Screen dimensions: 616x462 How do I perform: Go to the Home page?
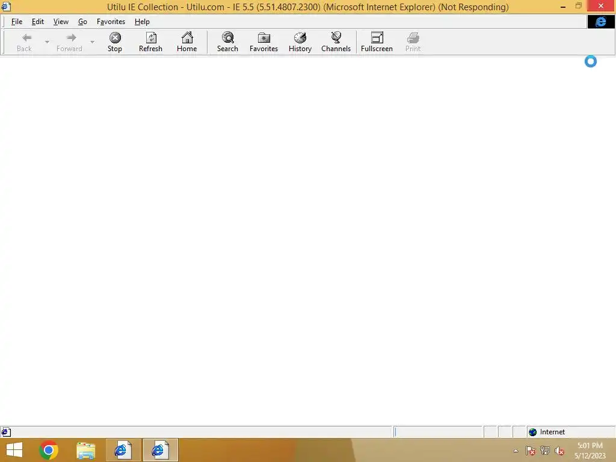(186, 42)
